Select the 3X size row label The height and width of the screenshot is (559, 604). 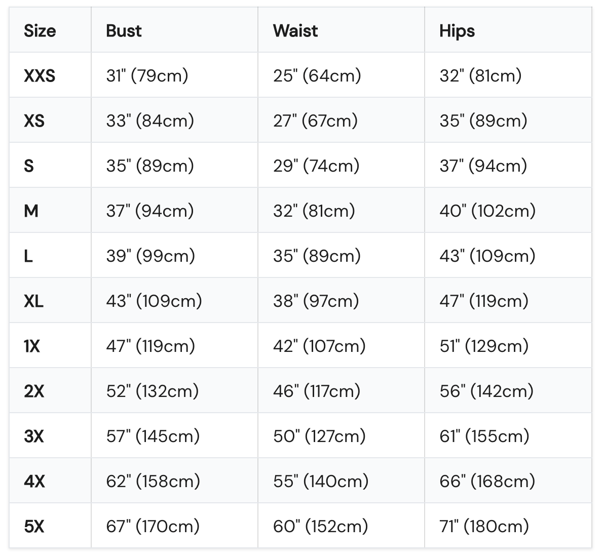tap(34, 436)
